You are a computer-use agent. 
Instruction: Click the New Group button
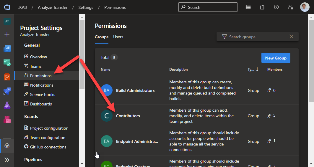click(276, 58)
